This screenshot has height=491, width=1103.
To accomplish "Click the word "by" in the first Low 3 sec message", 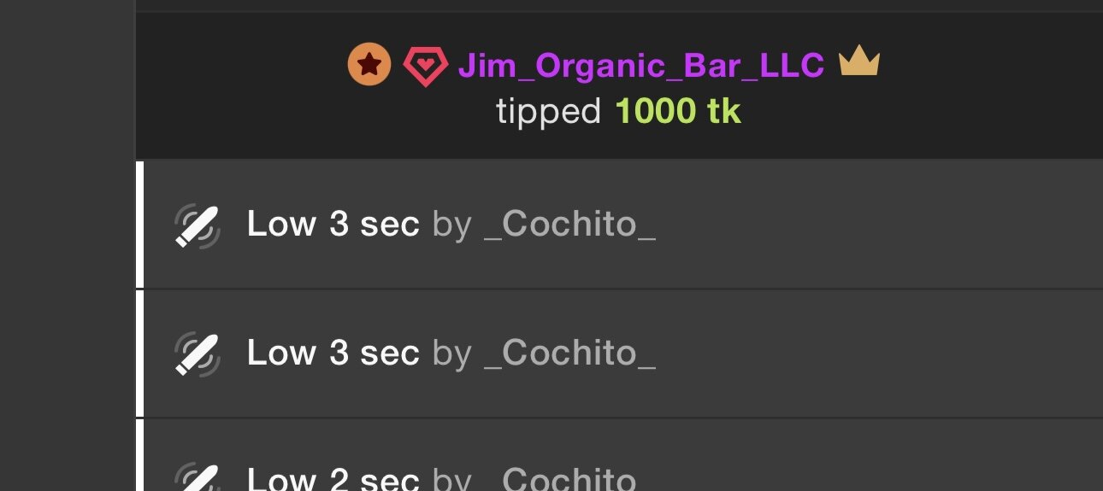I will (451, 225).
